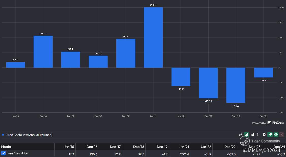Click the Jan '21 x-axis label

tap(153, 116)
